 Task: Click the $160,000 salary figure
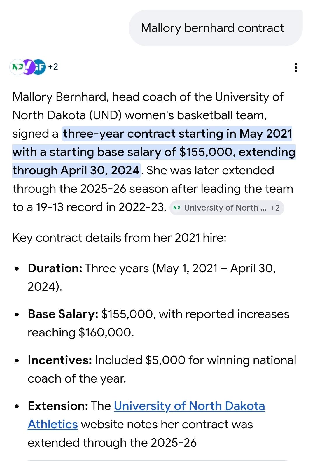[106, 332]
